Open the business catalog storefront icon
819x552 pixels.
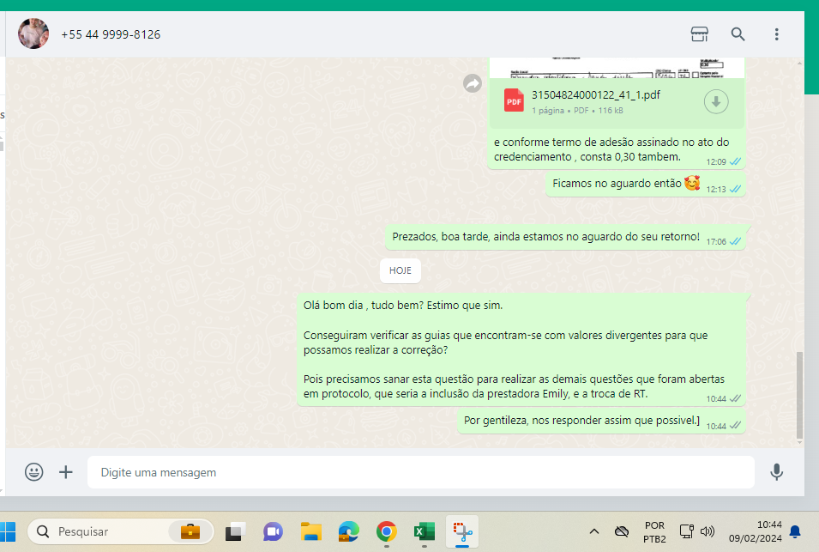[700, 34]
